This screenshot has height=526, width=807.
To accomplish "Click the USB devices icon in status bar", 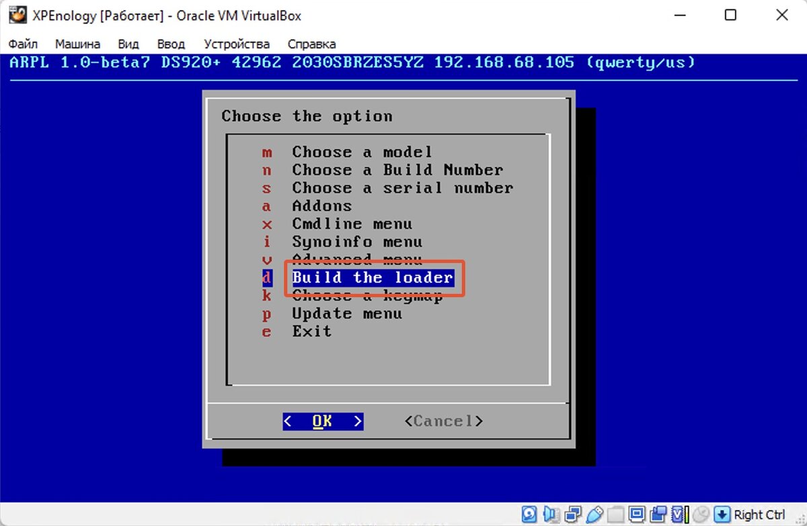I will pos(594,515).
